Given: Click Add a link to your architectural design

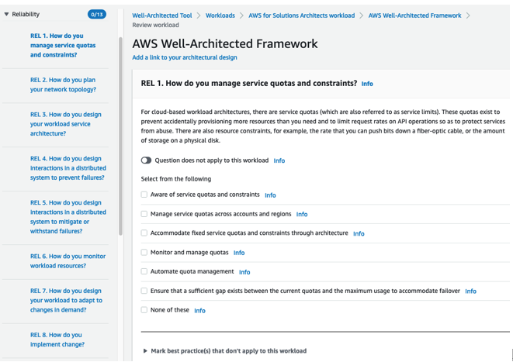Looking at the screenshot, I should click(x=185, y=57).
